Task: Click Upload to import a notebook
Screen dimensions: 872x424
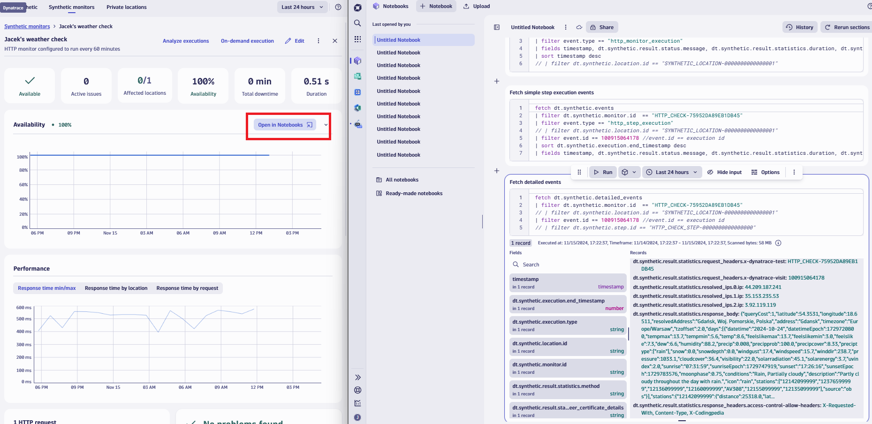Action: click(x=477, y=6)
